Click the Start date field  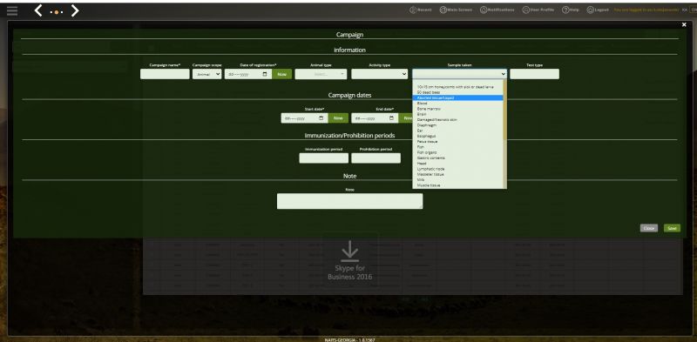coord(304,118)
